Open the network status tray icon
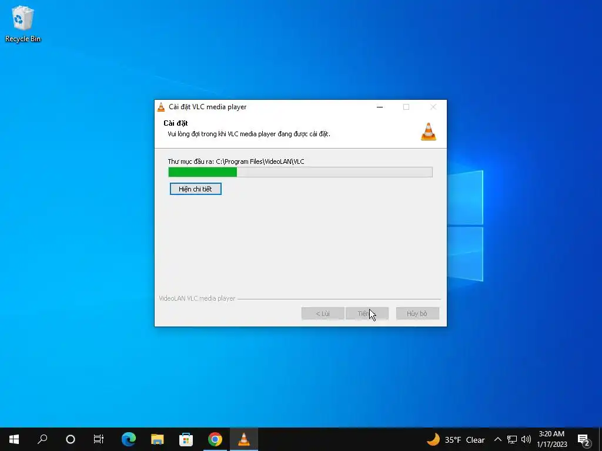 click(512, 439)
